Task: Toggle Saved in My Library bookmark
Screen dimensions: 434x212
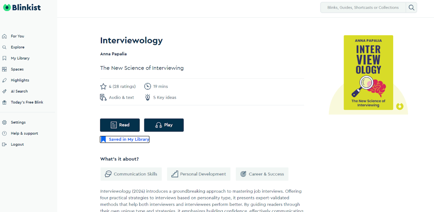Action: point(125,139)
